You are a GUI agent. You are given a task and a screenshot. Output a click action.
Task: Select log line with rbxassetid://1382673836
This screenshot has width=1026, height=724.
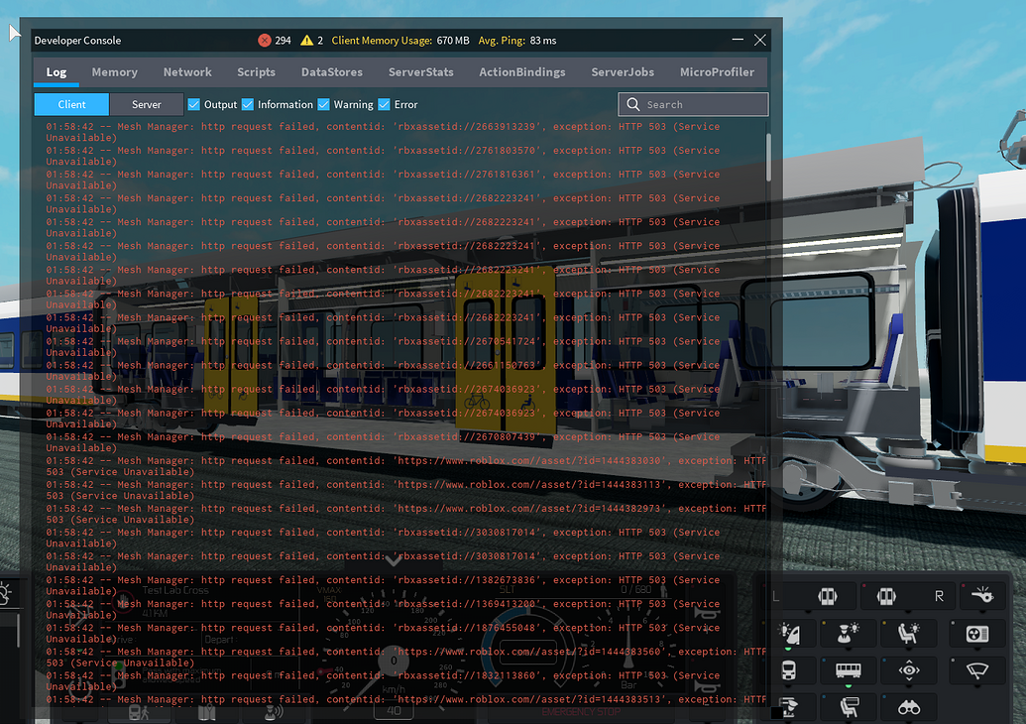pyautogui.click(x=383, y=585)
